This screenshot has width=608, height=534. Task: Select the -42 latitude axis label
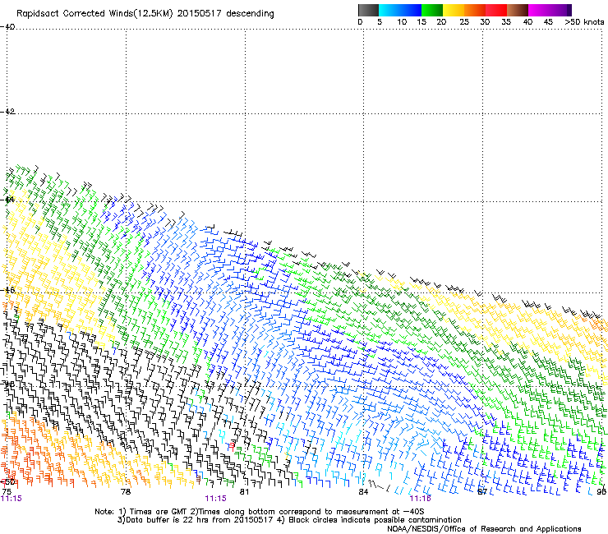point(7,112)
